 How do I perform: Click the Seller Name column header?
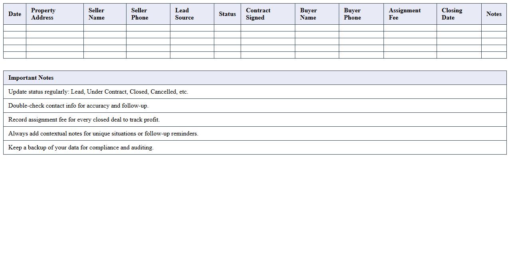click(104, 14)
